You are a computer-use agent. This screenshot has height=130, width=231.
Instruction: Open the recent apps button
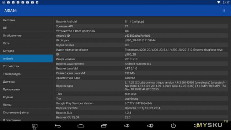point(104,126)
